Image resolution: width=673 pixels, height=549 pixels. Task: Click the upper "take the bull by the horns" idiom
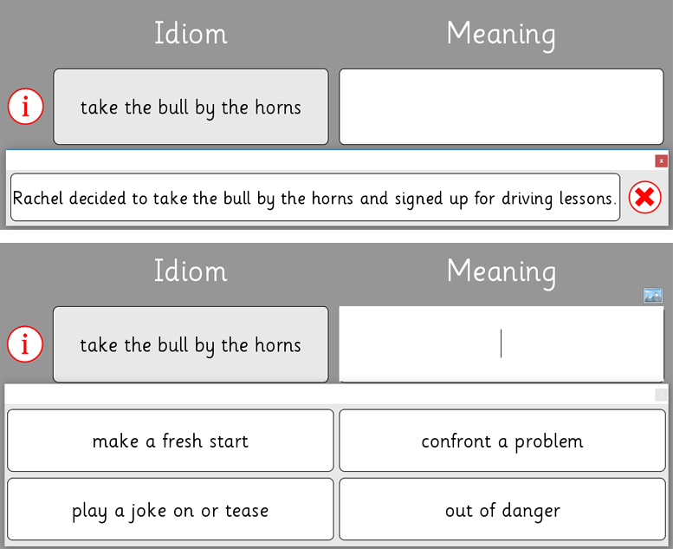[191, 108]
